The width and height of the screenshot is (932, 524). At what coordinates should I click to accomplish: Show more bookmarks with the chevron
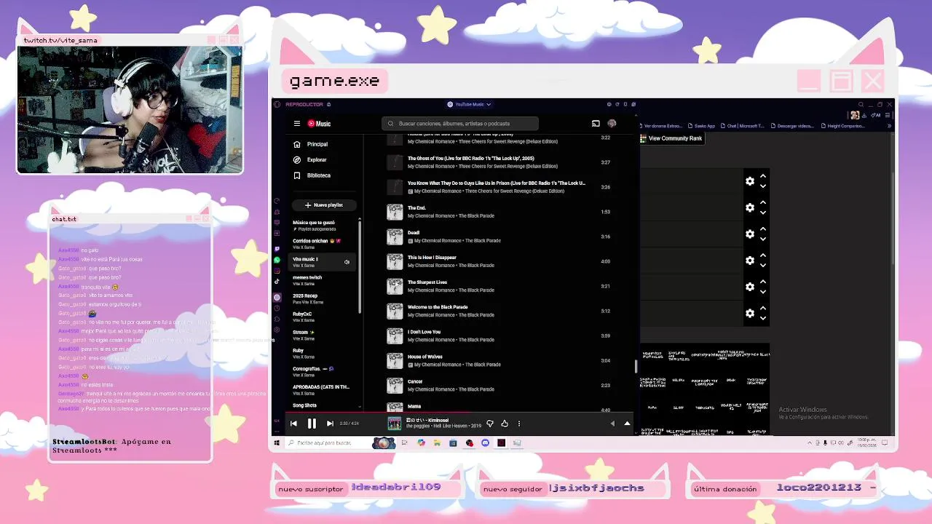coord(888,126)
